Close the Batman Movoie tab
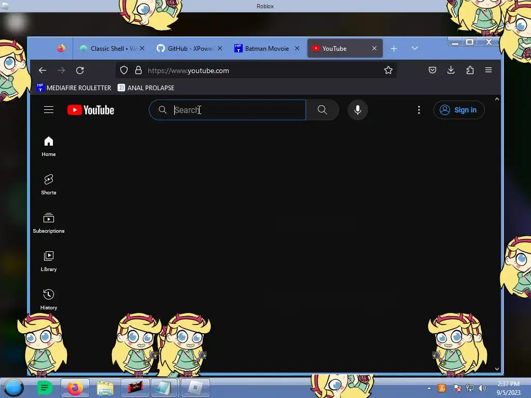This screenshot has width=531, height=398. (x=297, y=48)
